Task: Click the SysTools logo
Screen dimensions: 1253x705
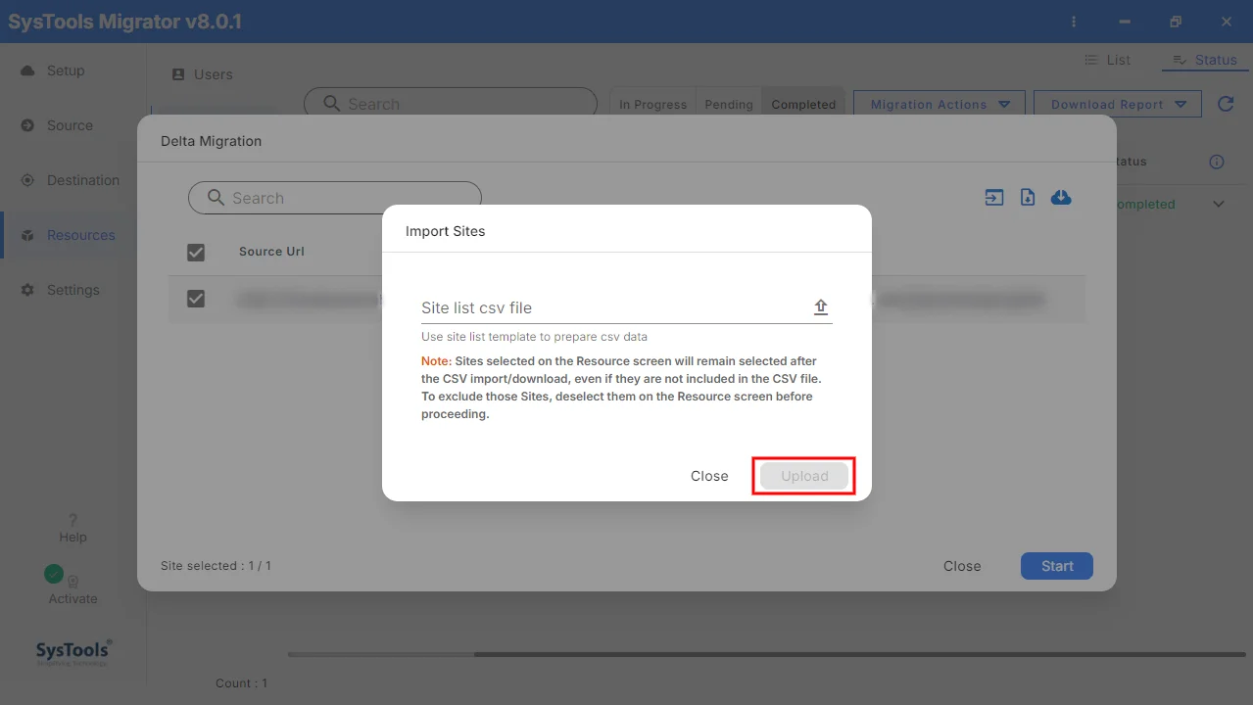Action: click(72, 652)
